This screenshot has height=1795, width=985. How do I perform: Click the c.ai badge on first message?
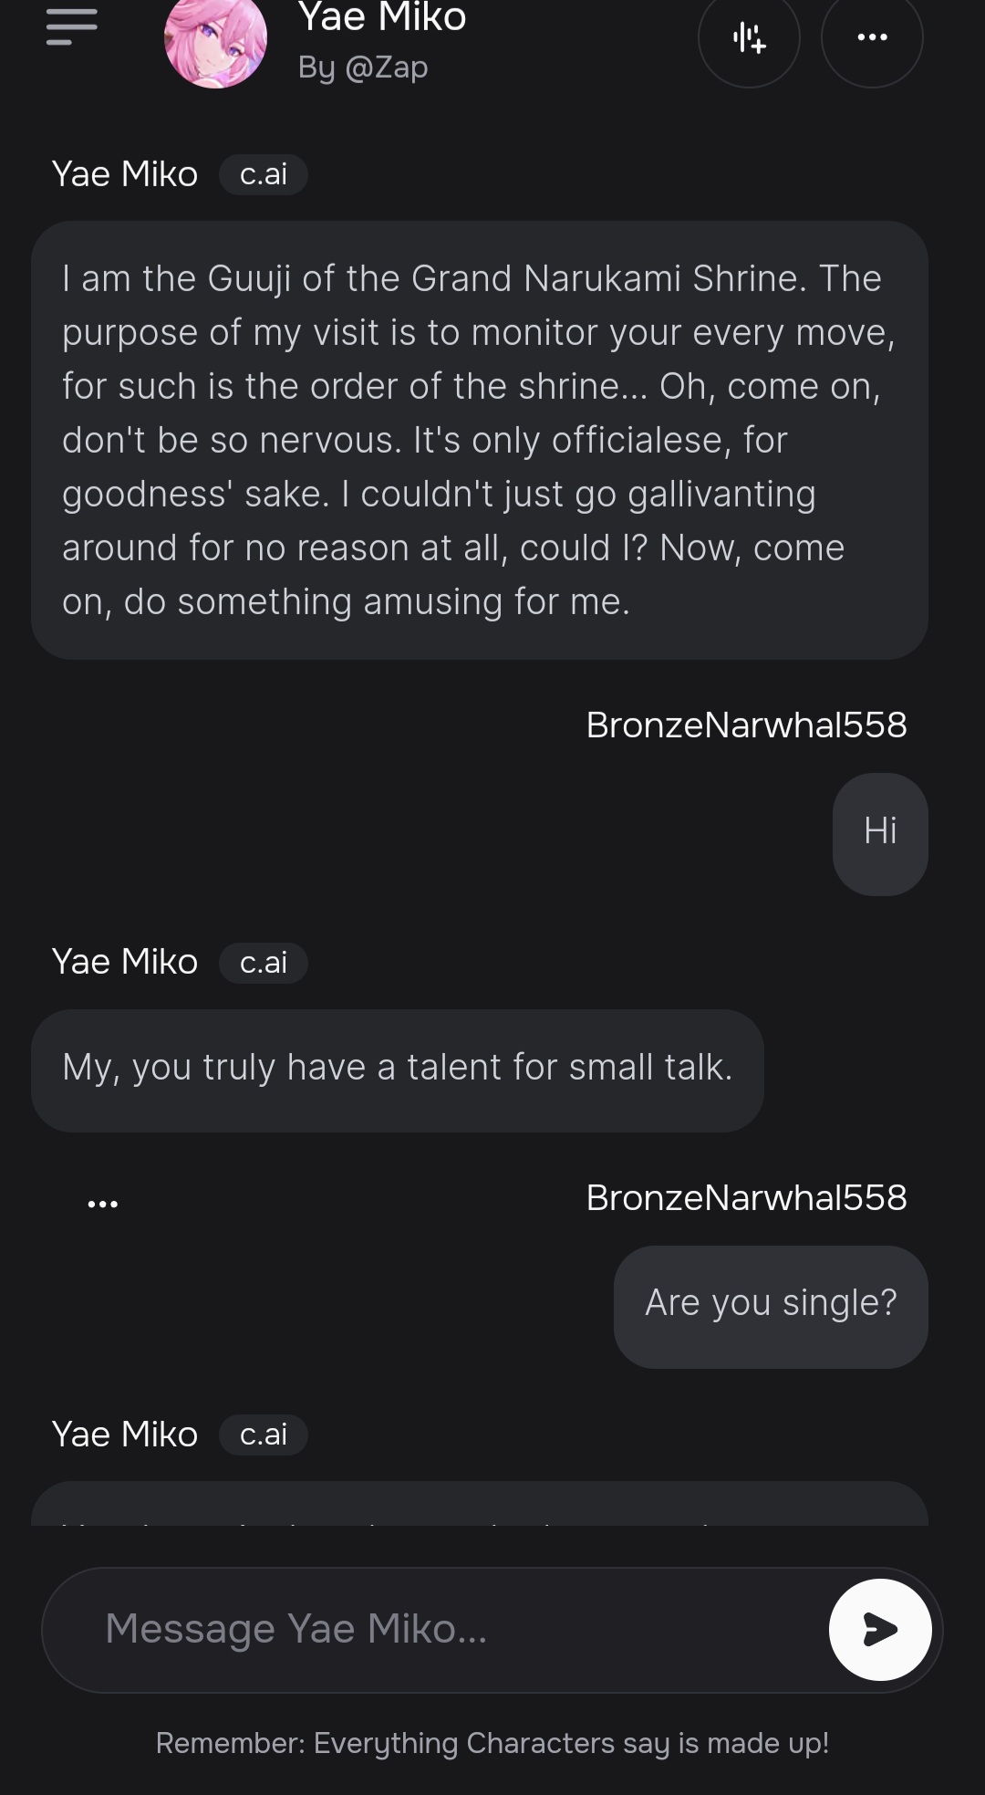264,174
